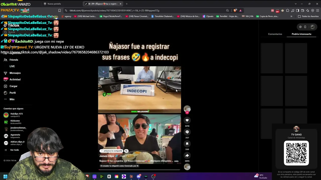
Task: Open the Copia de Perre .xlsx bookmark
Action: (267, 16)
